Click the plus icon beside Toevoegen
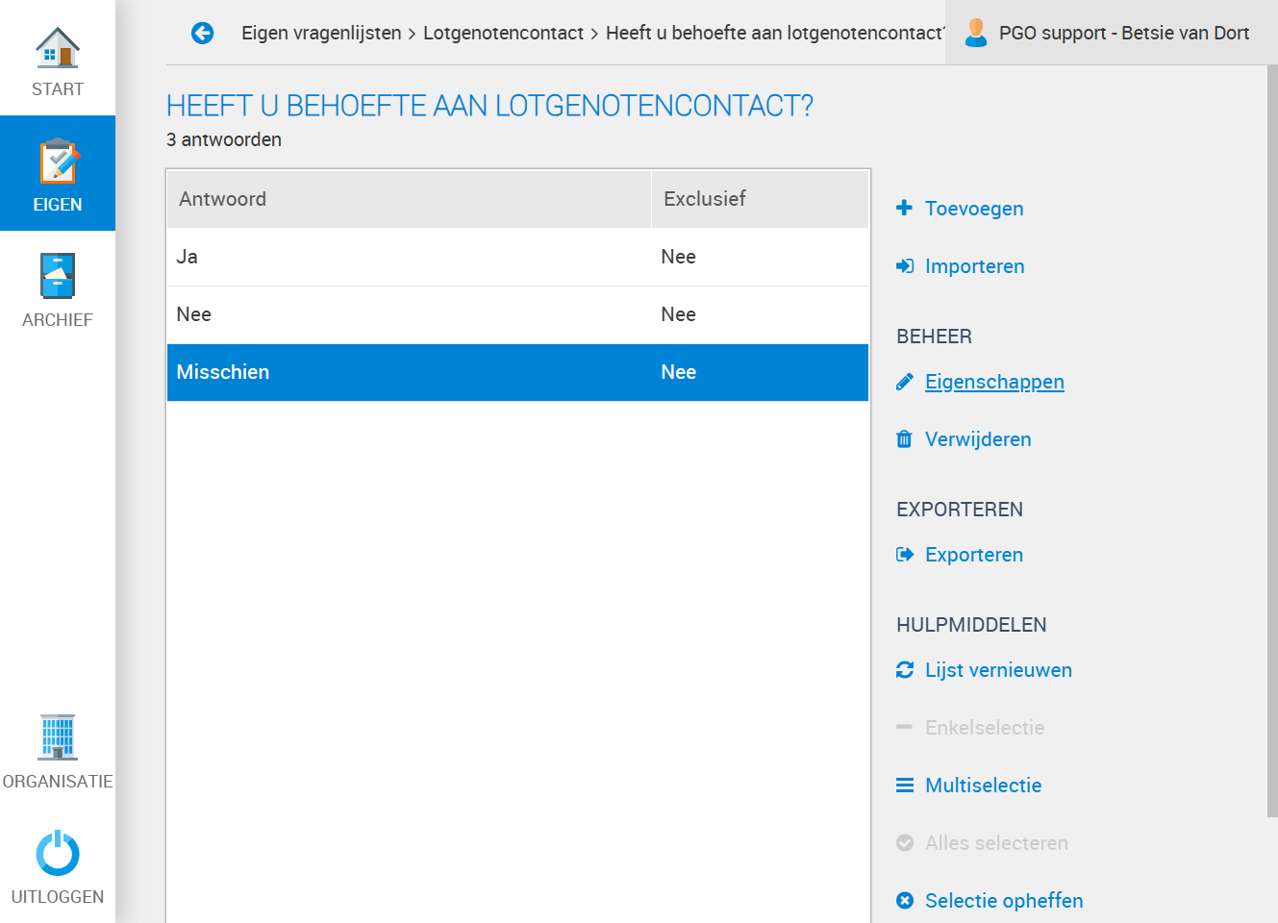1278x923 pixels. (x=904, y=208)
